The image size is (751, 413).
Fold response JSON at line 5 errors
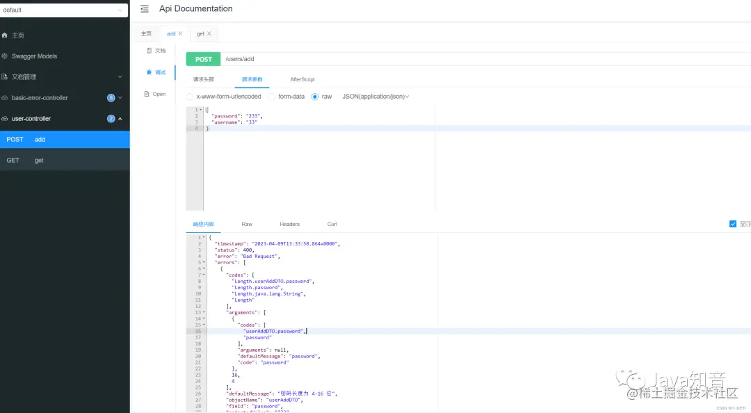(x=204, y=263)
